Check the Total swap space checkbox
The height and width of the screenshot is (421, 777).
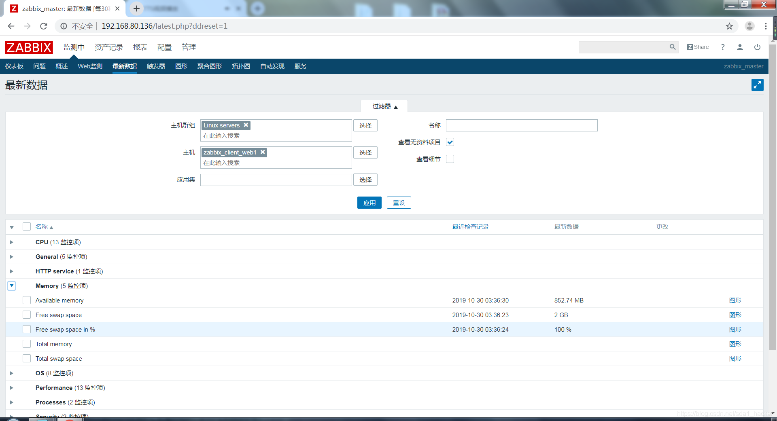tap(27, 358)
